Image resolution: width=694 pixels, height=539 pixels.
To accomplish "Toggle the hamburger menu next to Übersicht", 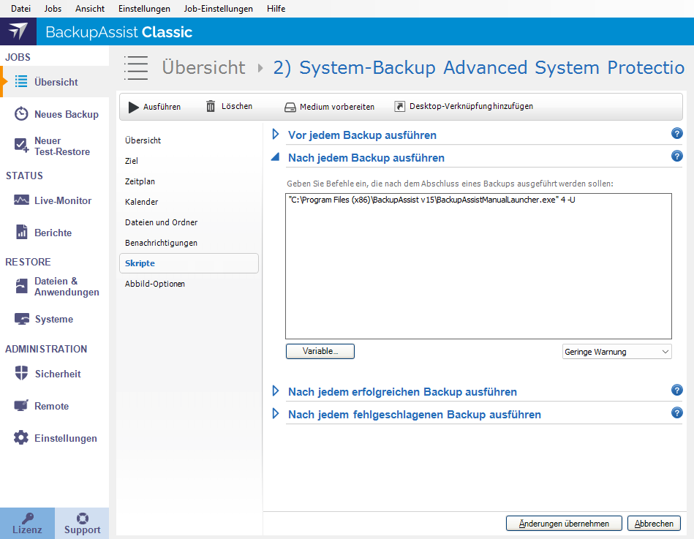I will 136,67.
